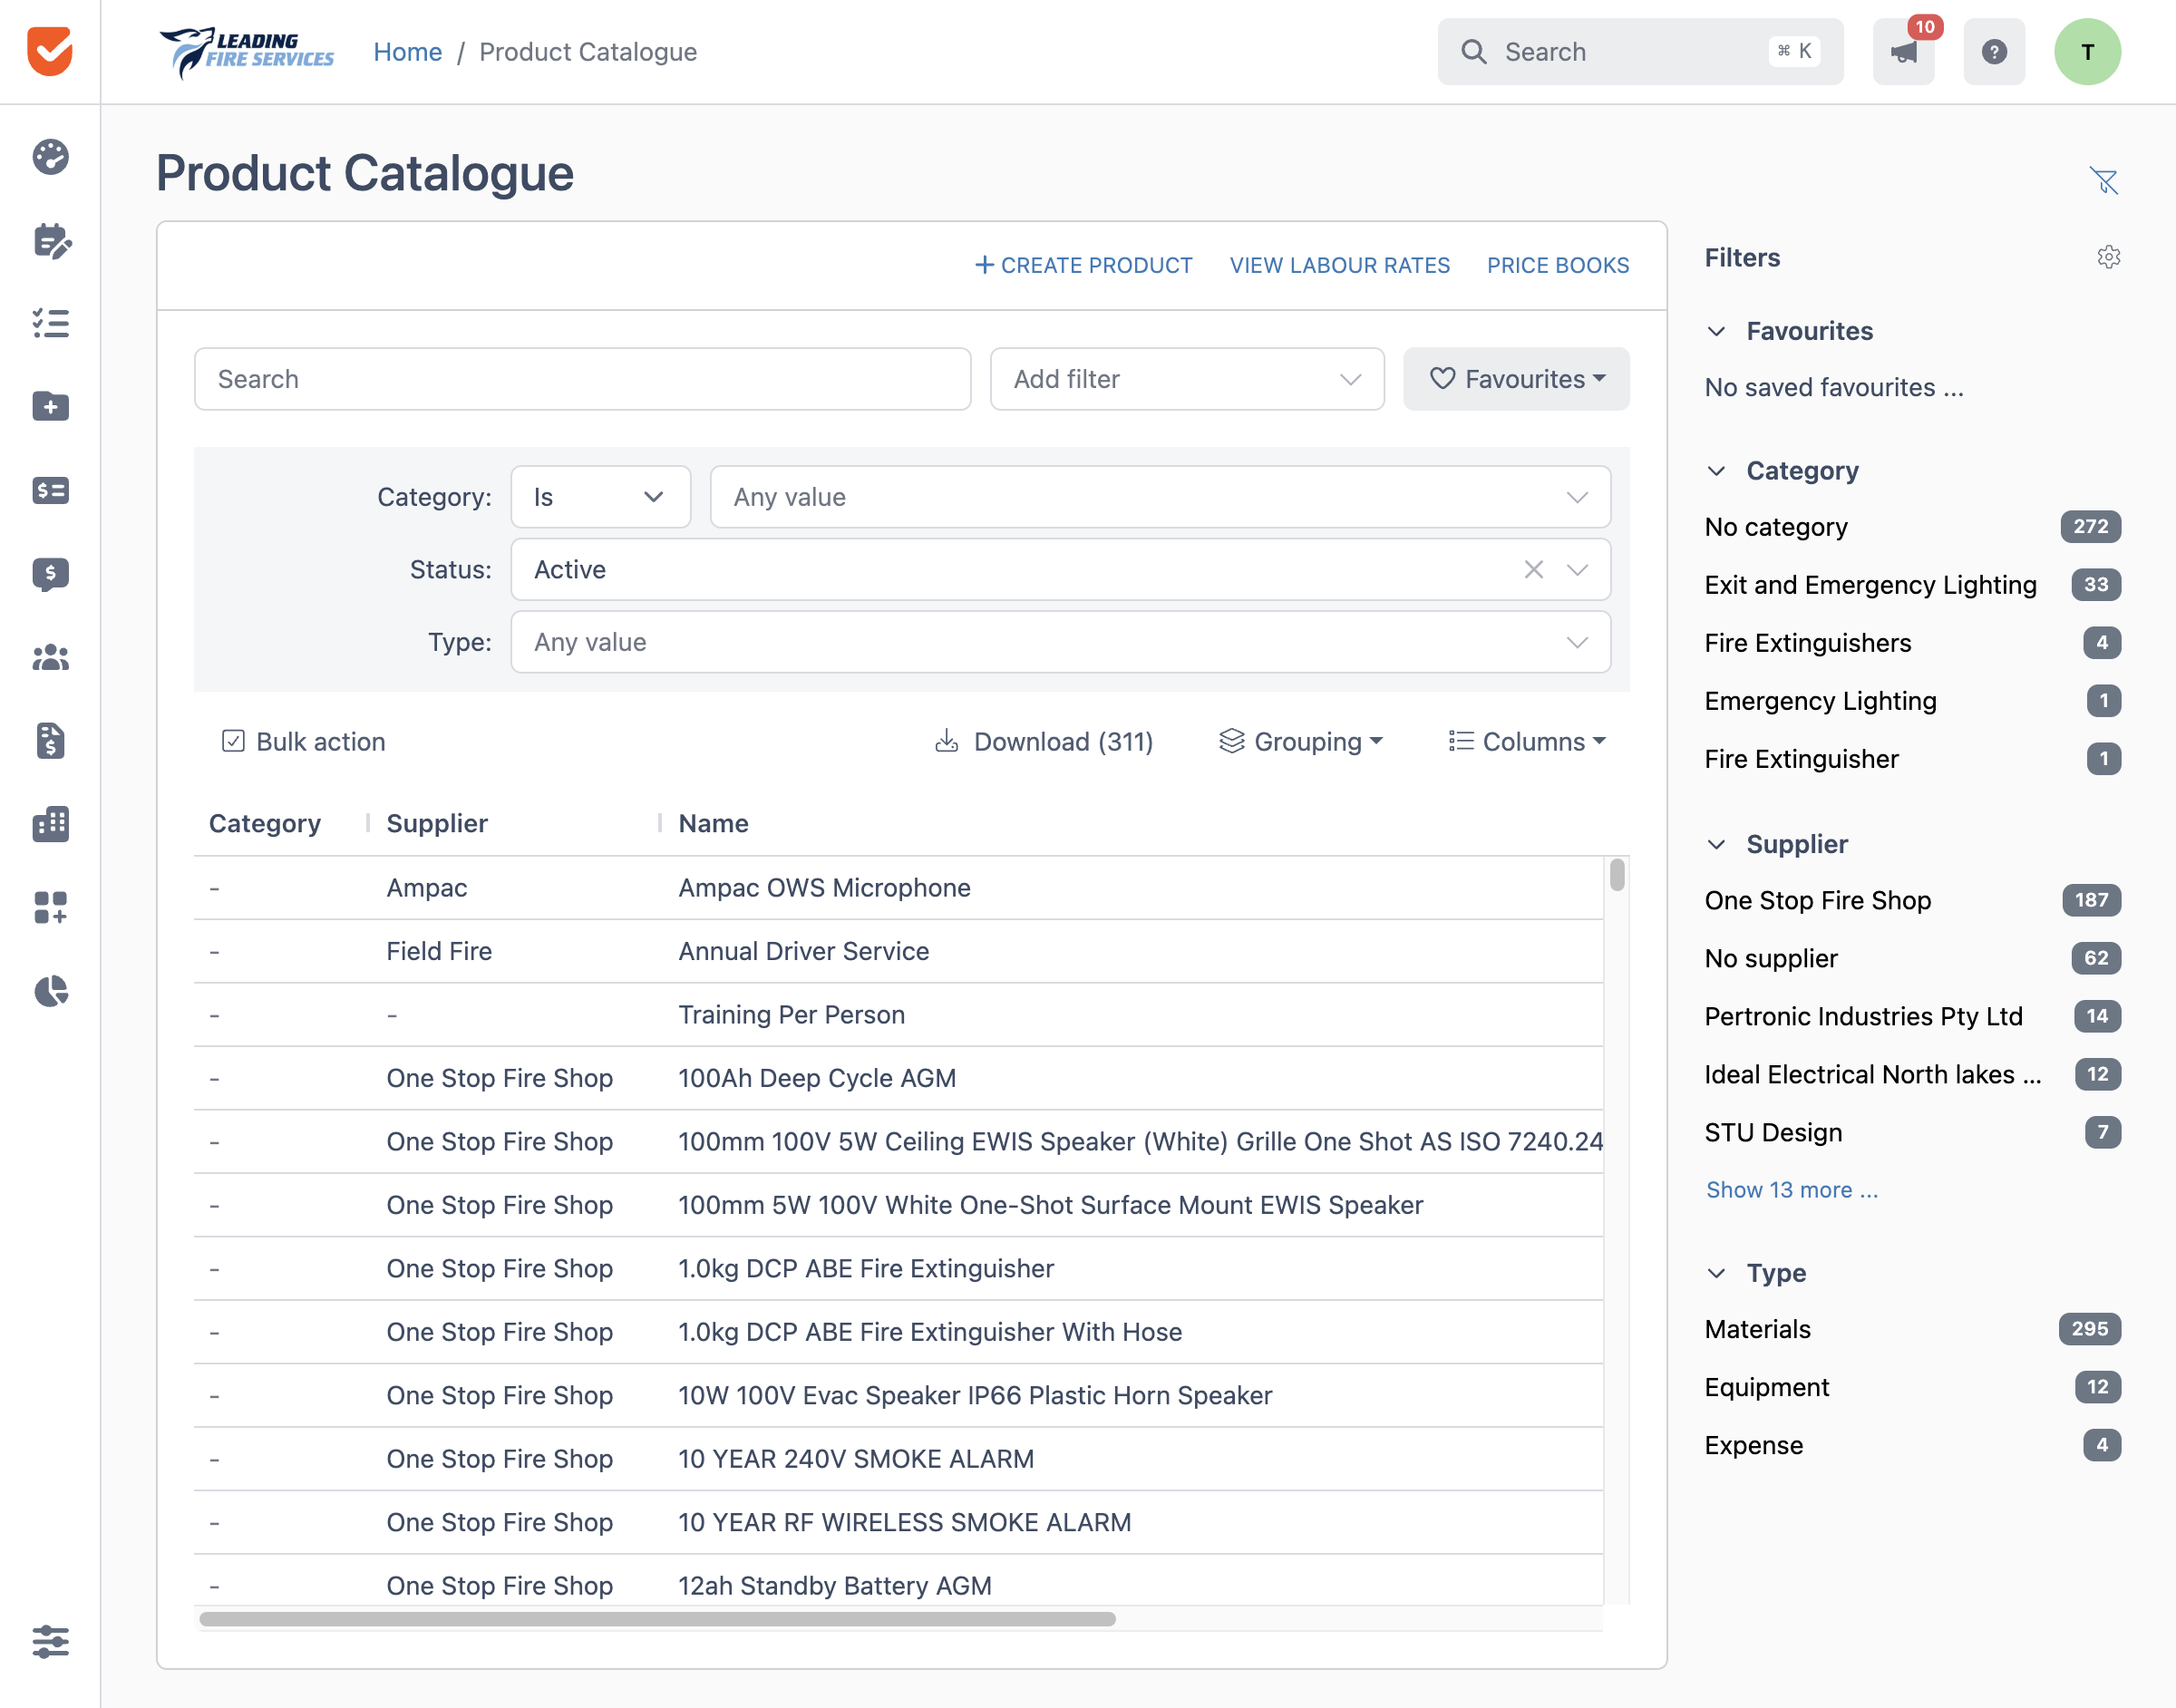Open the Category Any value dropdown

tap(1160, 497)
